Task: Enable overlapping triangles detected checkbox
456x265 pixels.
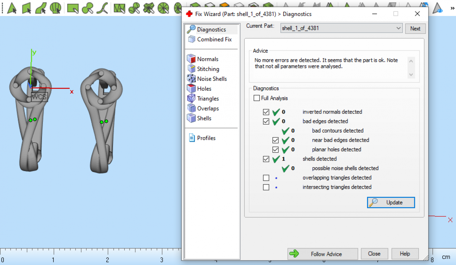Action: point(266,178)
